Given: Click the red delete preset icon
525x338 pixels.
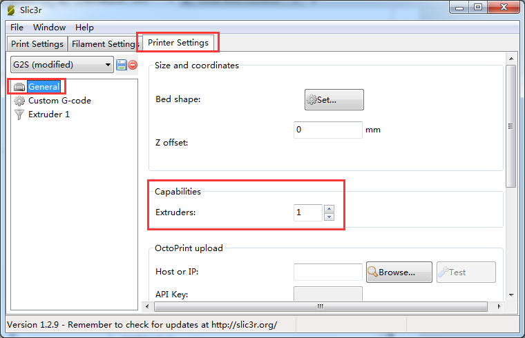Looking at the screenshot, I should tap(133, 65).
